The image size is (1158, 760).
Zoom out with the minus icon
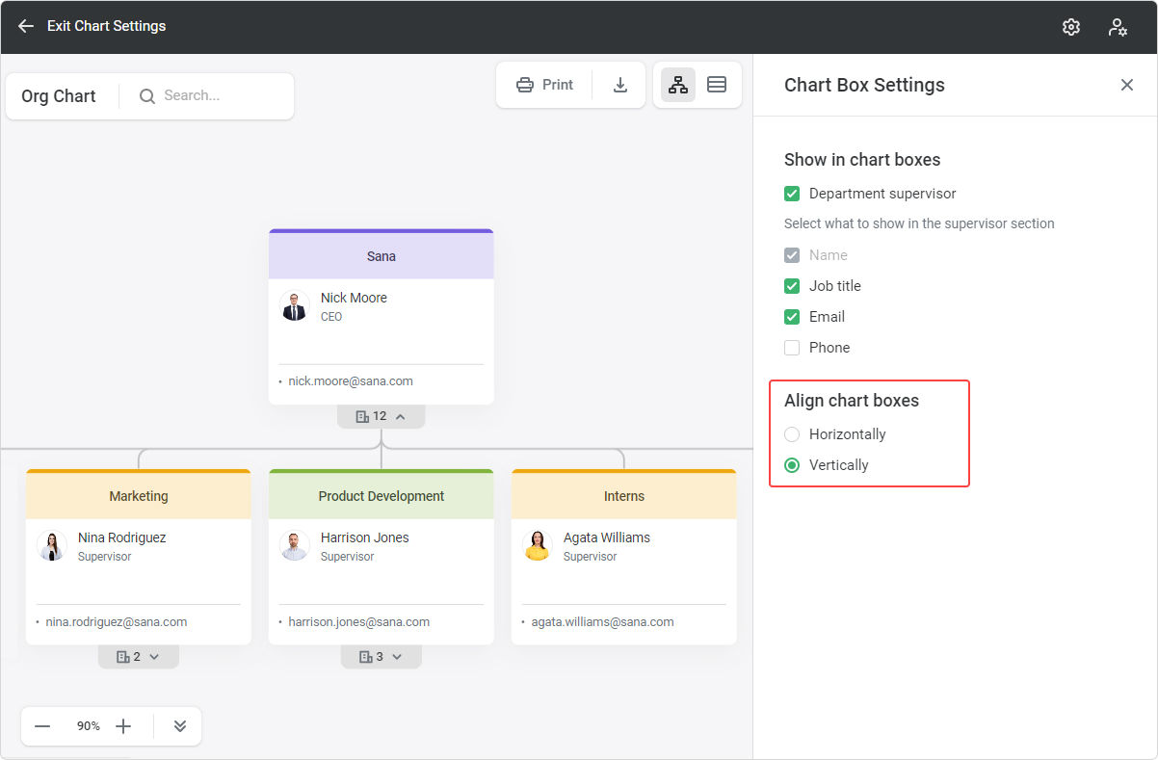pyautogui.click(x=42, y=726)
